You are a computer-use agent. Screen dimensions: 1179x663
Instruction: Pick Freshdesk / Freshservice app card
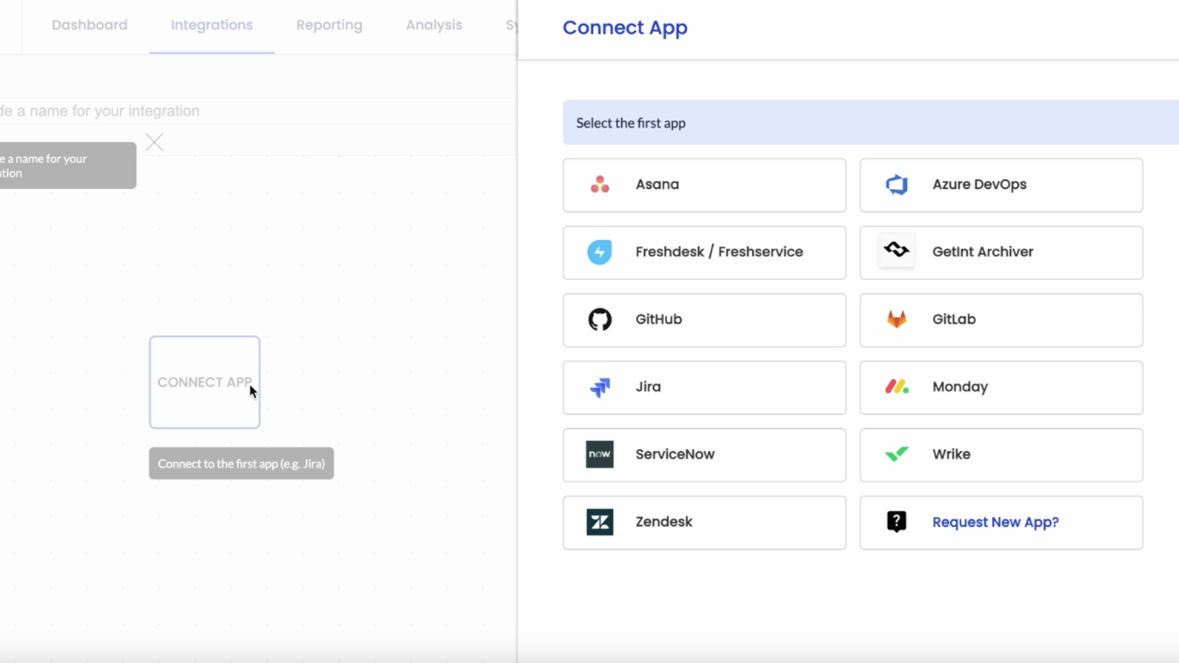[x=704, y=253]
